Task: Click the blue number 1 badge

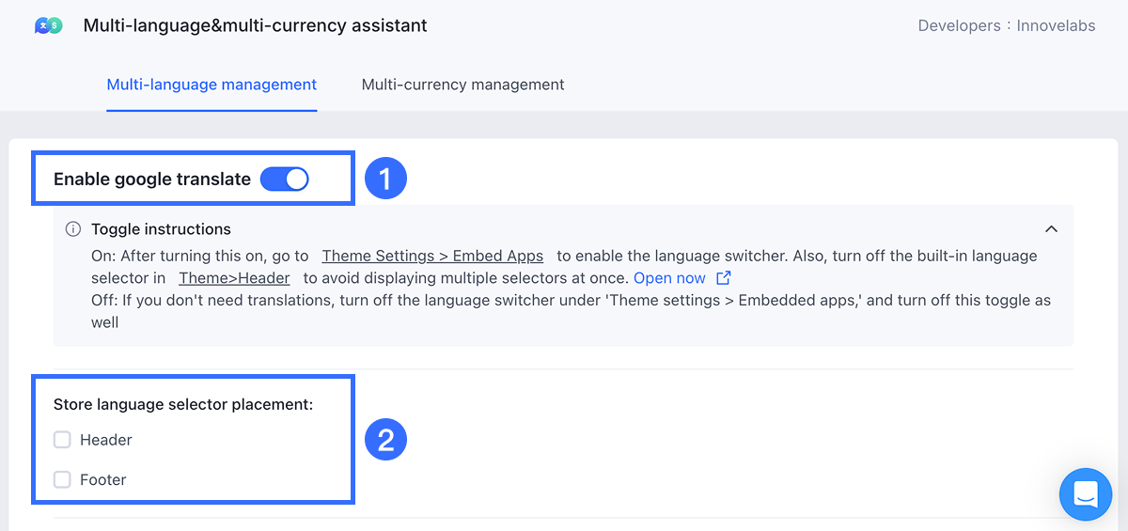Action: (x=384, y=179)
